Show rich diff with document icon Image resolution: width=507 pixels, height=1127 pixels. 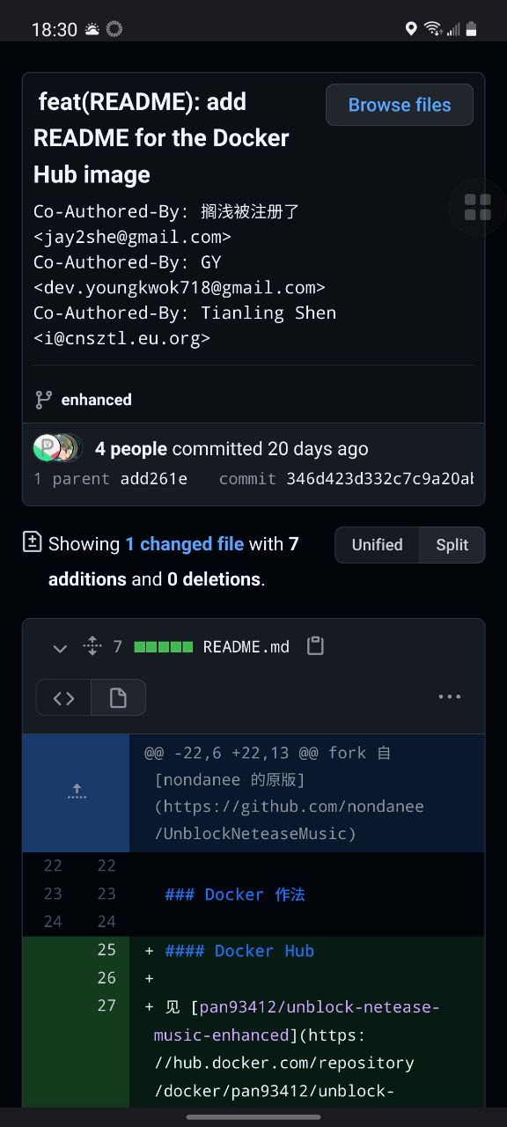coord(118,698)
